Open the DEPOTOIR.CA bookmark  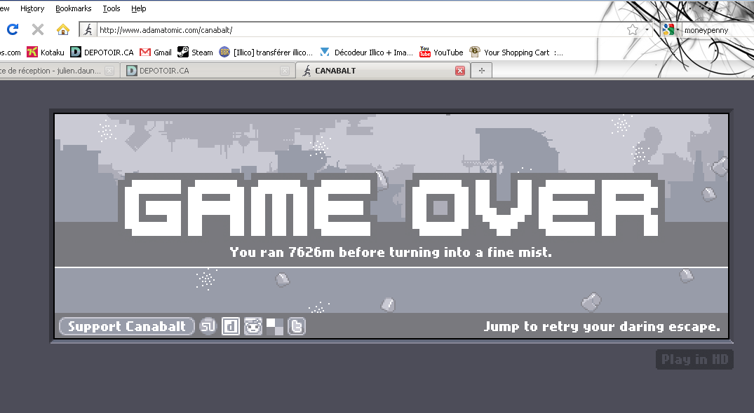click(102, 52)
